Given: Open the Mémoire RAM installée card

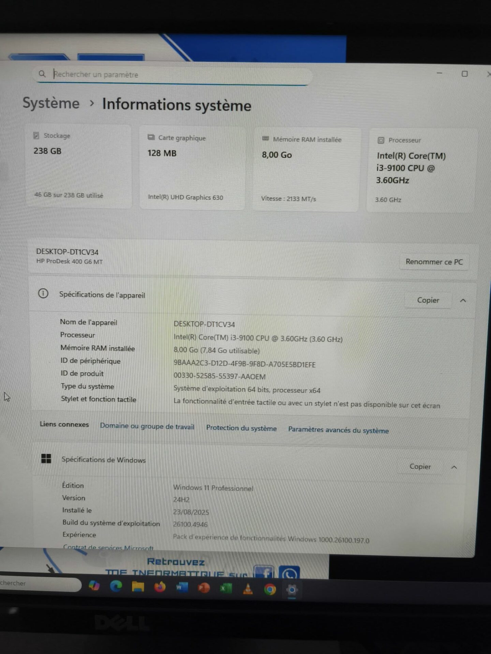Looking at the screenshot, I should tap(306, 169).
